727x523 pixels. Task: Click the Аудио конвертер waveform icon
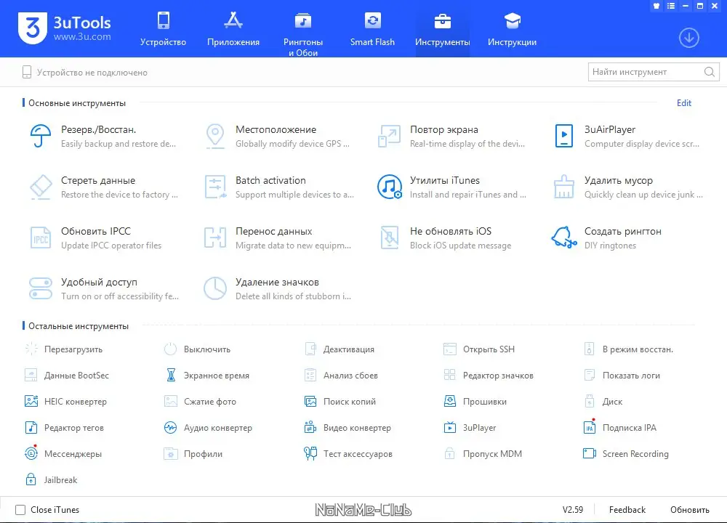click(171, 427)
